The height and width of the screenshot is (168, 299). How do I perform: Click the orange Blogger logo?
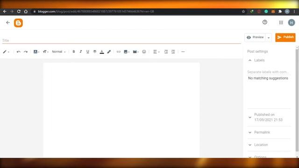pos(18,23)
